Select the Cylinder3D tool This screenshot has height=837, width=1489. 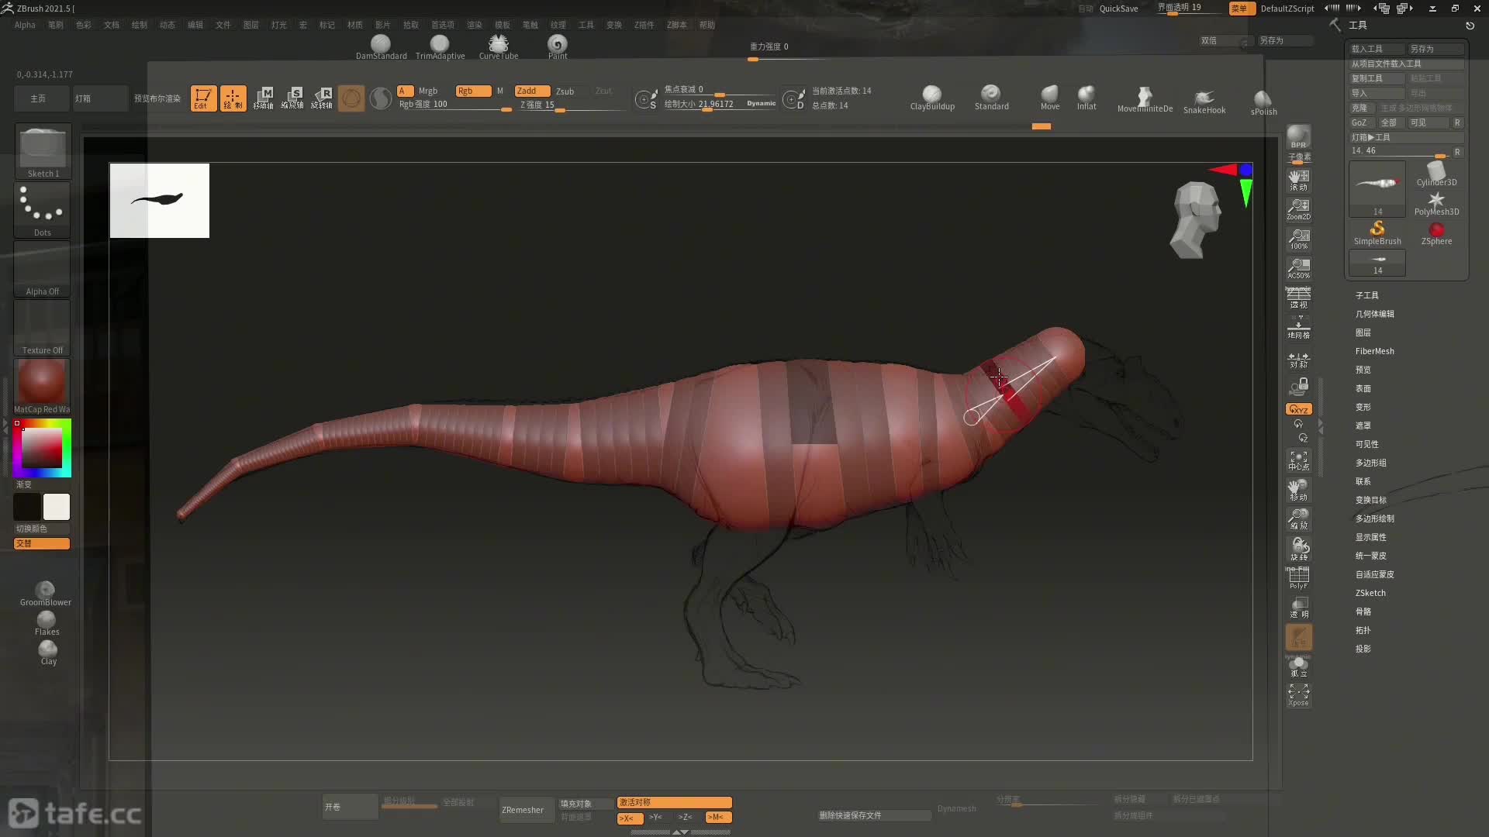pos(1436,174)
